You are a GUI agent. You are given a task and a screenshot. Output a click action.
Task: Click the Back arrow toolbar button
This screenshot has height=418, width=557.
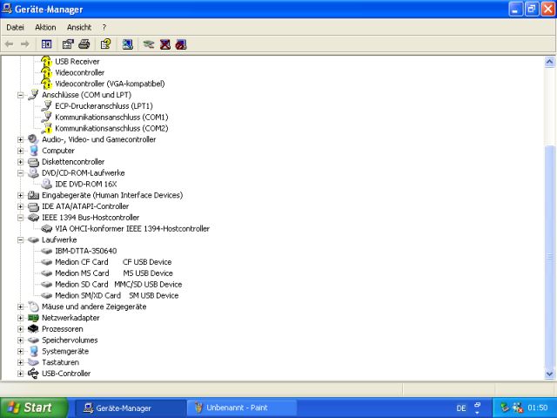click(9, 44)
